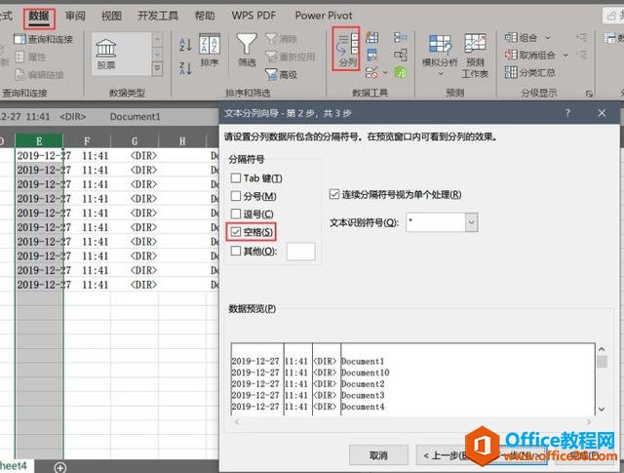Open the WPS PDF tab
This screenshot has height=473, width=624.
(253, 16)
